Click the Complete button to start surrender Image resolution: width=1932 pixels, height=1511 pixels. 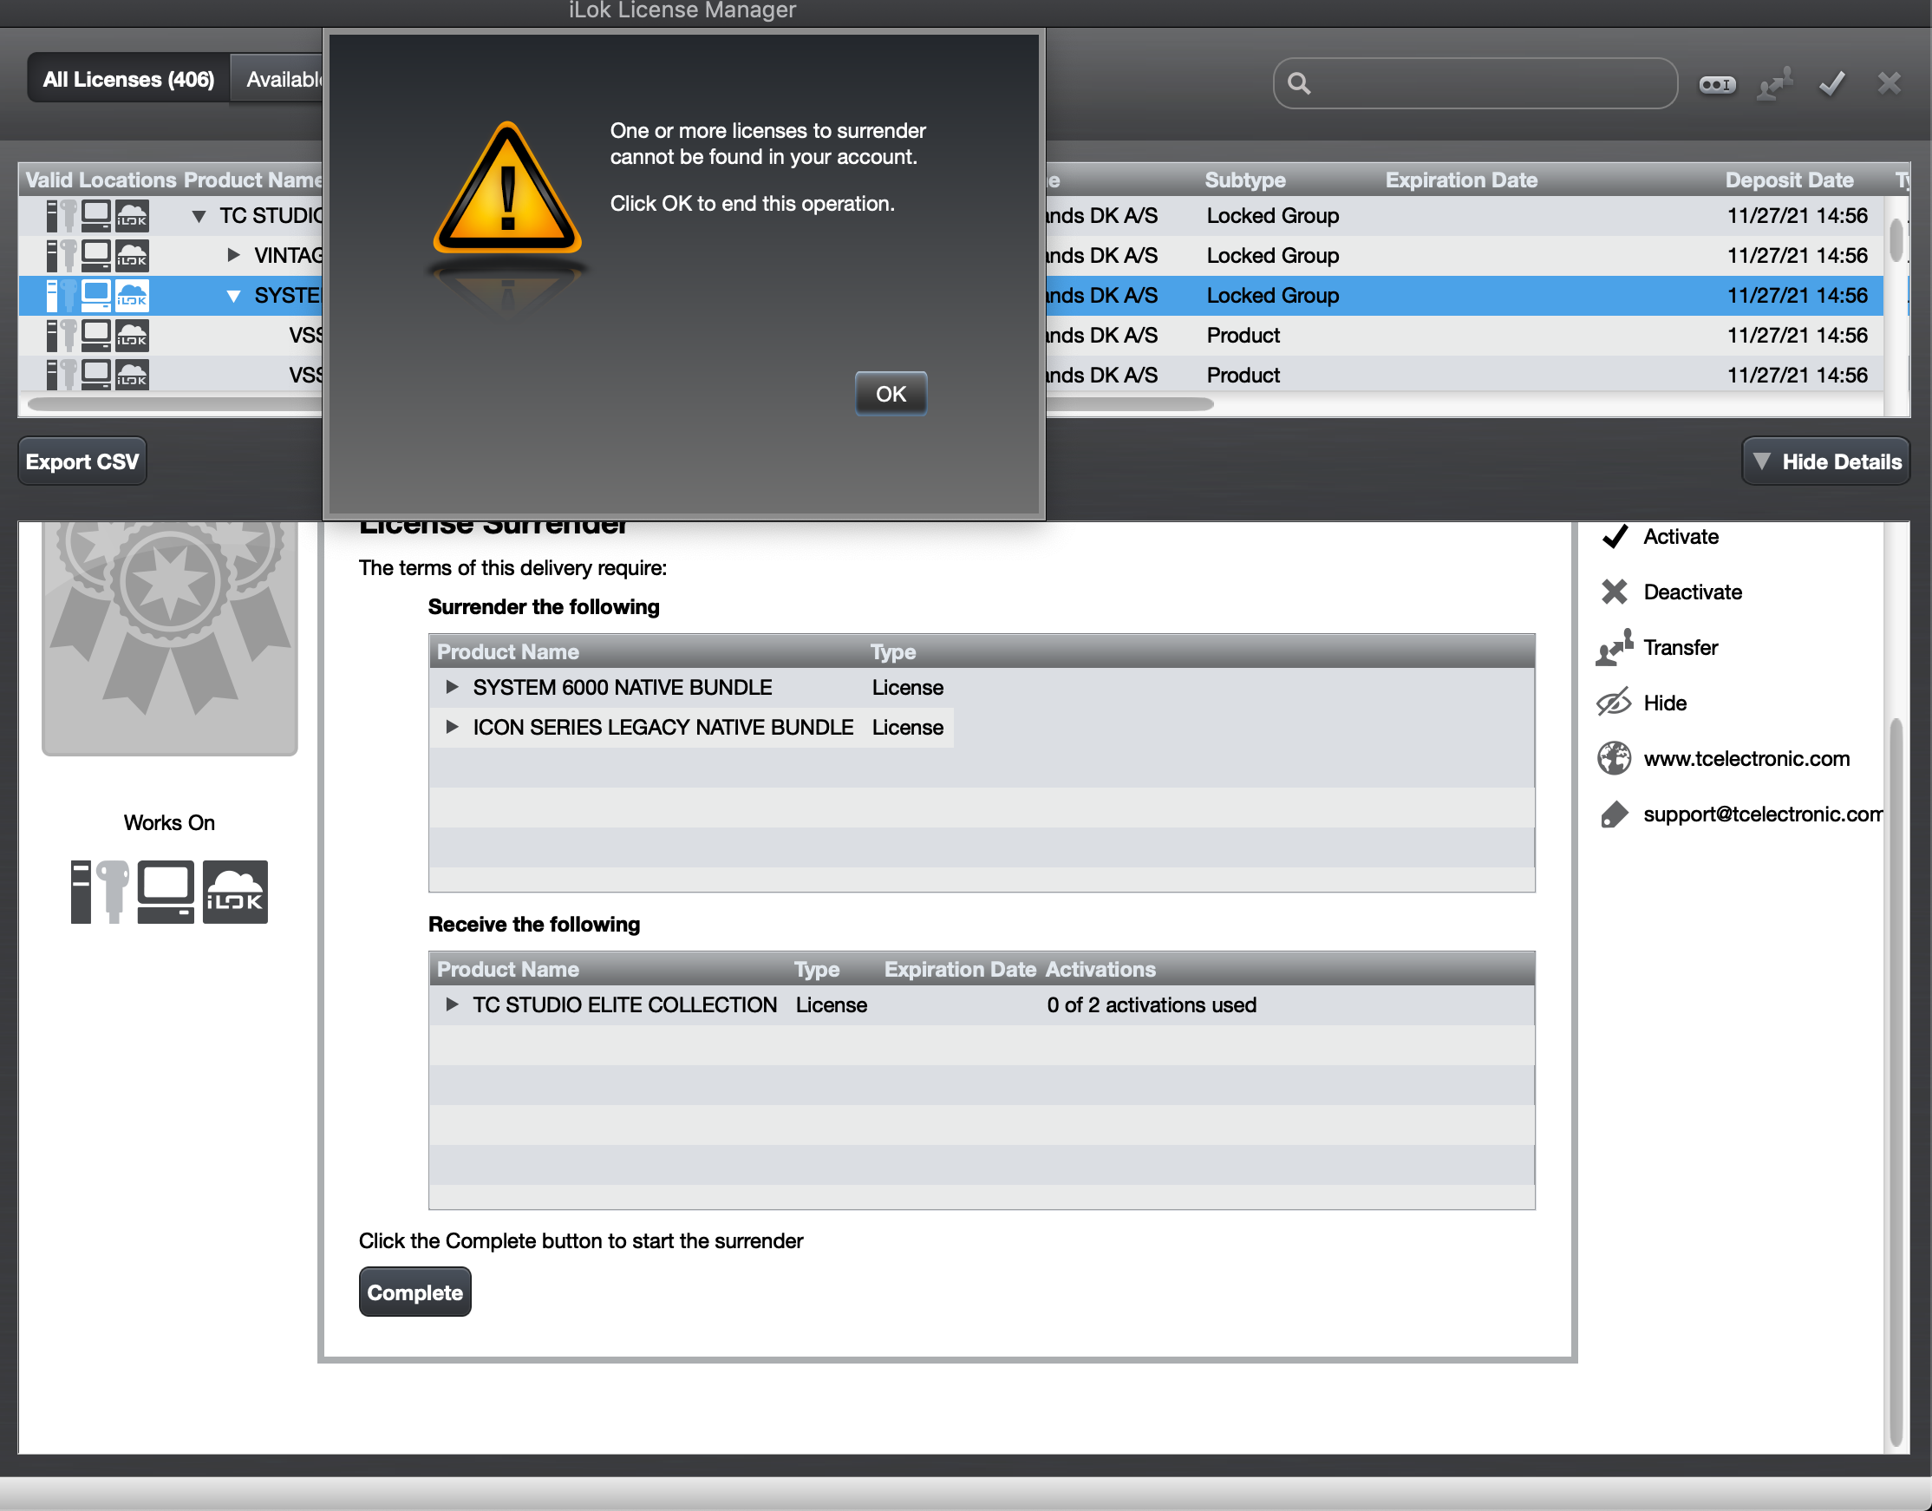pyautogui.click(x=414, y=1292)
